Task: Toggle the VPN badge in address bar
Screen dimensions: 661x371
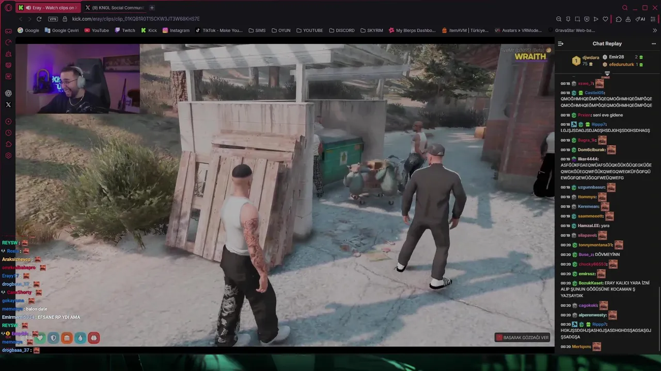Action: [53, 19]
